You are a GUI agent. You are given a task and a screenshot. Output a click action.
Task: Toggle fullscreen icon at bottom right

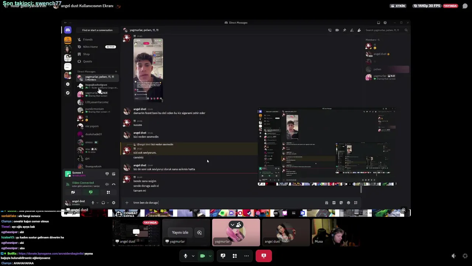pyautogui.click(x=465, y=256)
